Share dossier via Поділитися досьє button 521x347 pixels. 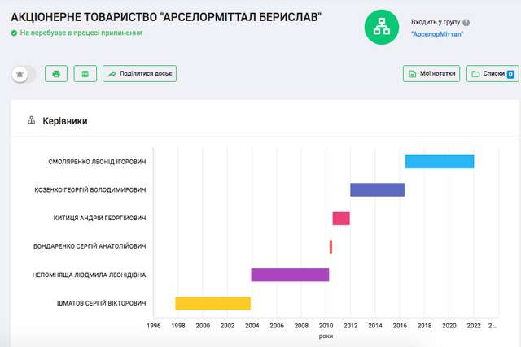pyautogui.click(x=139, y=74)
